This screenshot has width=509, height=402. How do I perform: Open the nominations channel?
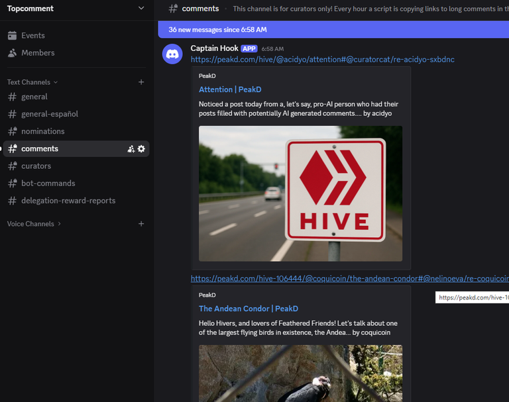[x=76, y=131]
